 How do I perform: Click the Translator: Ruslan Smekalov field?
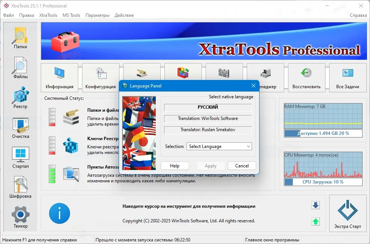[208, 130]
